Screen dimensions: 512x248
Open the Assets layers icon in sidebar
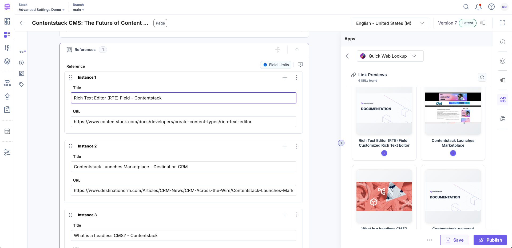[7, 61]
